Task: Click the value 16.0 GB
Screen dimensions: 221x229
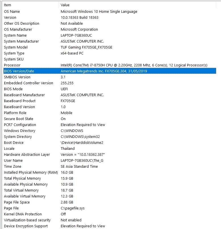Action: [x=67, y=173]
